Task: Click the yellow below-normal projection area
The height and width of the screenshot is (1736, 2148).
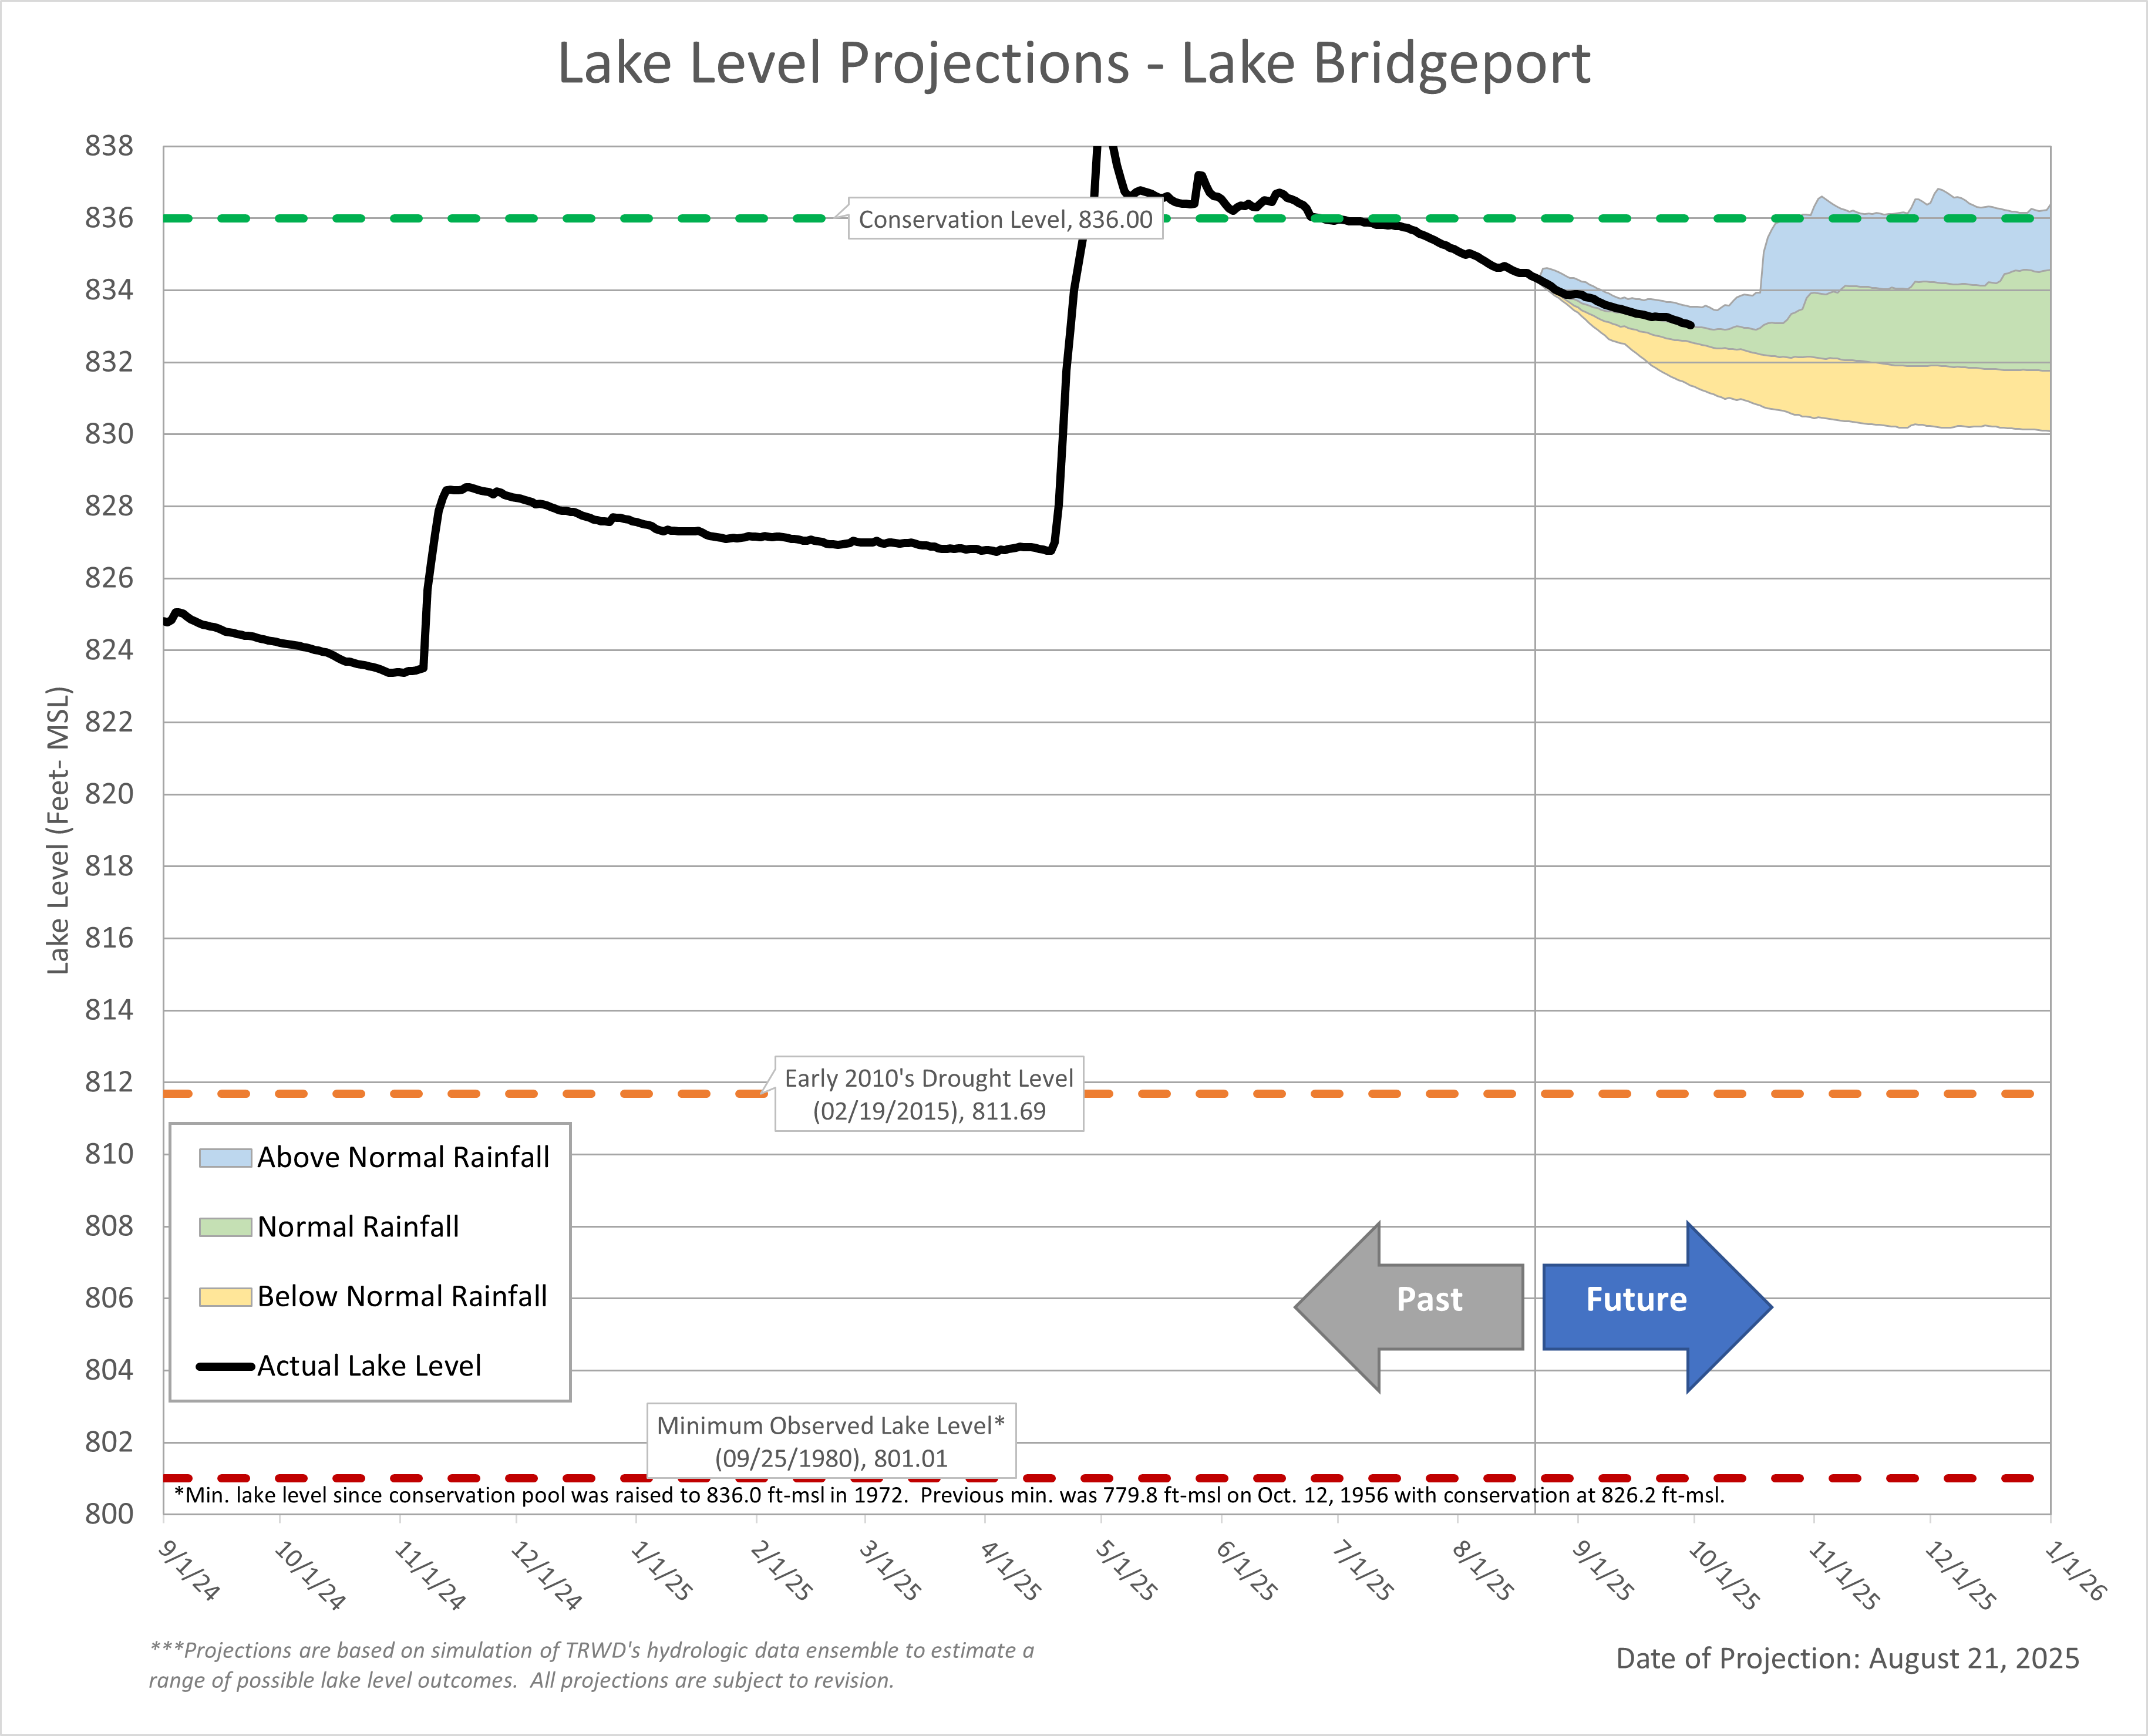Action: pyautogui.click(x=1900, y=395)
